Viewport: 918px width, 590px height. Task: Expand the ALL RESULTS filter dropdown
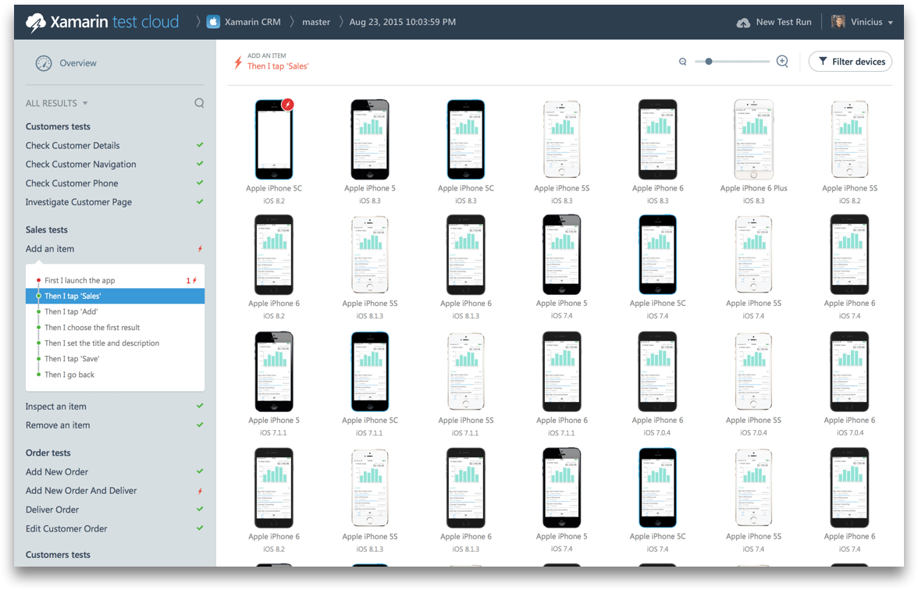click(57, 103)
